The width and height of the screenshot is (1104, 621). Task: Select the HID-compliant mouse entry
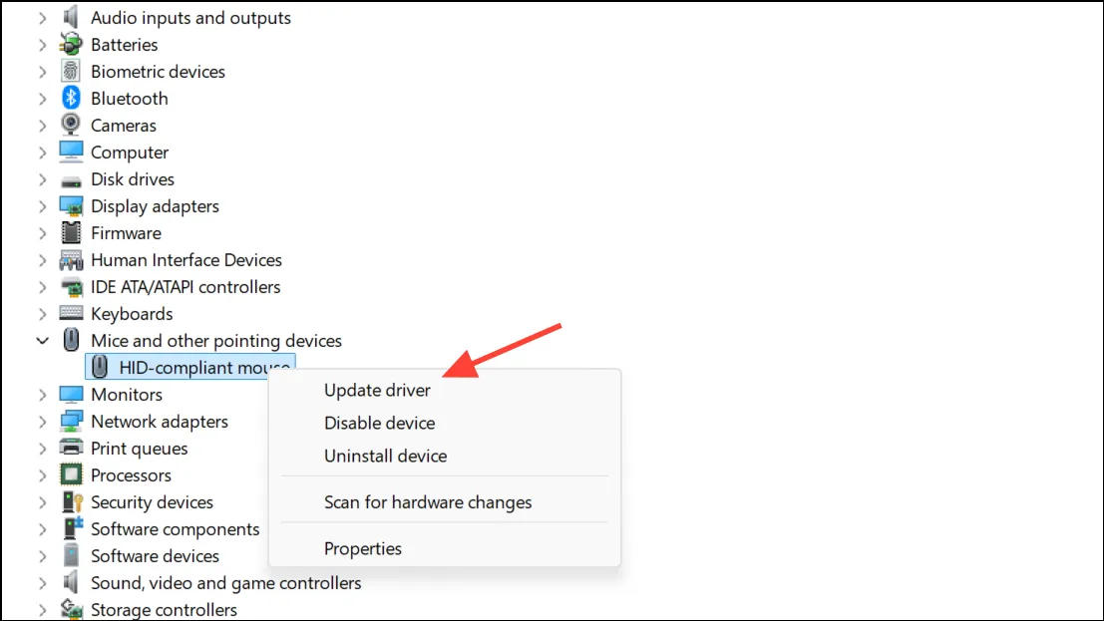pyautogui.click(x=190, y=367)
